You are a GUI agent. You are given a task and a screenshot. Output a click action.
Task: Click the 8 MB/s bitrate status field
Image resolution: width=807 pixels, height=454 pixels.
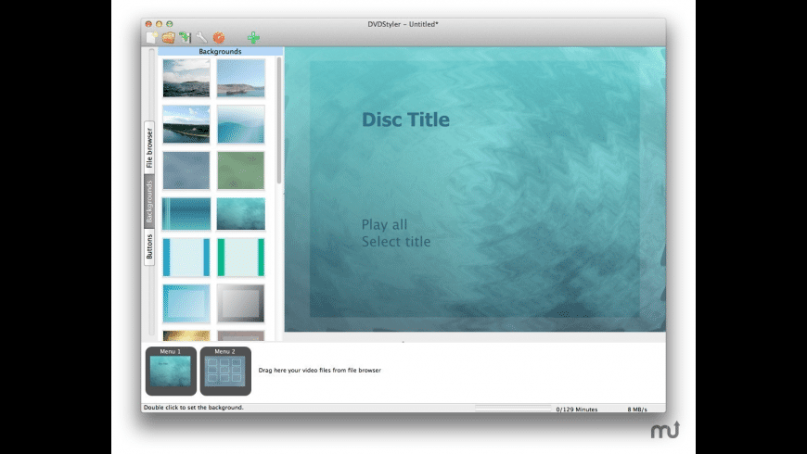[x=636, y=409]
